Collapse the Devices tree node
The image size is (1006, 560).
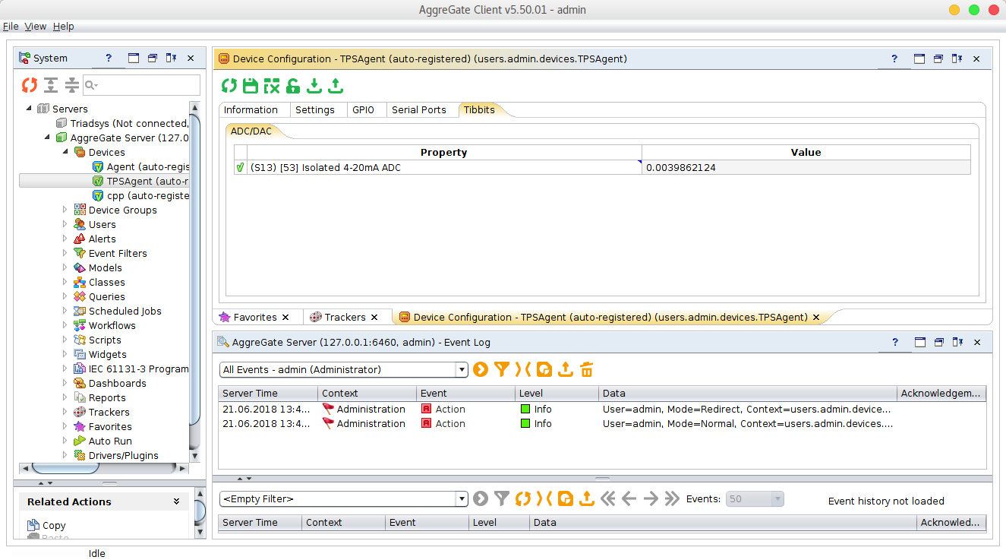[x=65, y=152]
